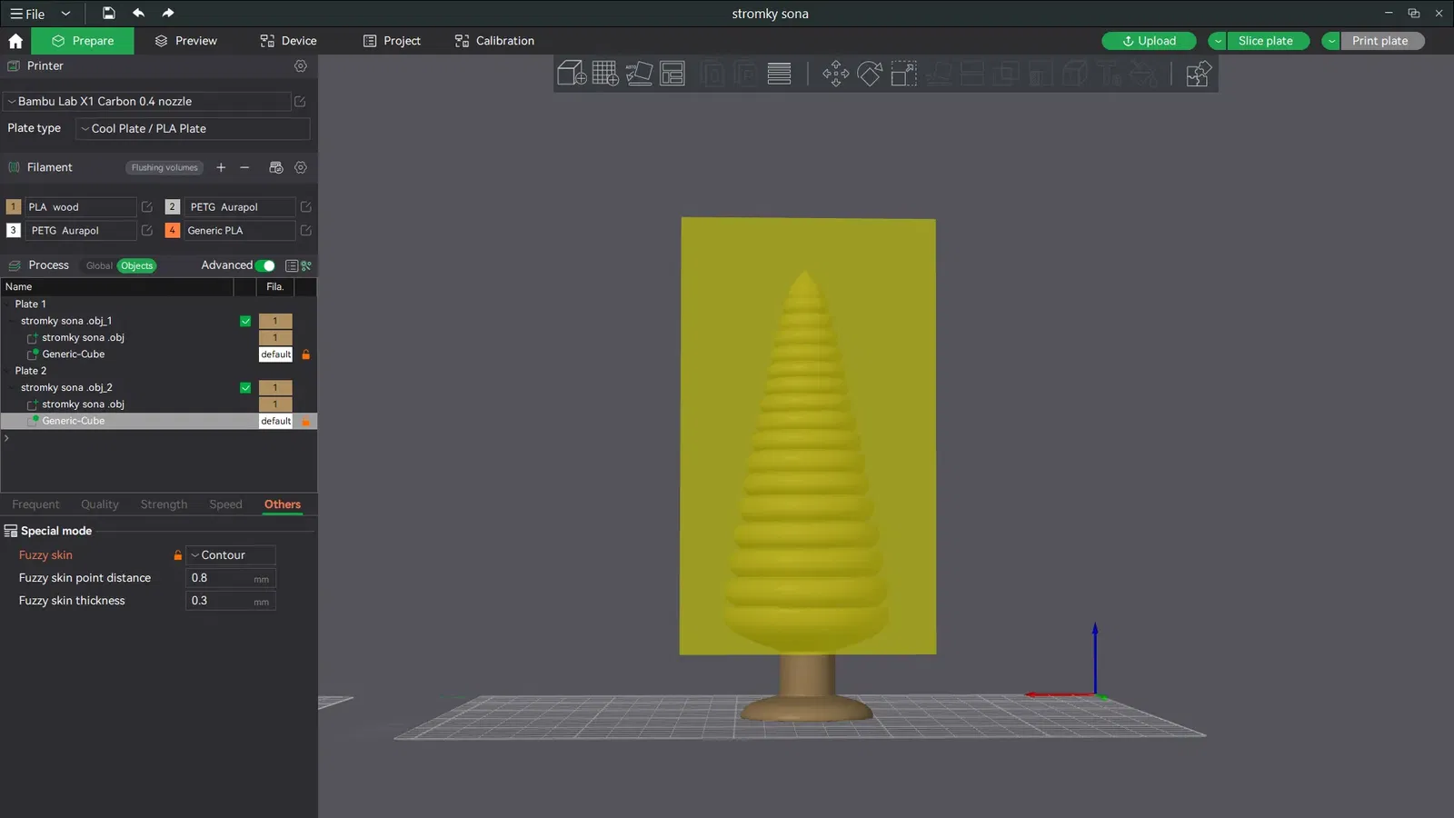
Task: Open the process settings list icon
Action: [292, 265]
